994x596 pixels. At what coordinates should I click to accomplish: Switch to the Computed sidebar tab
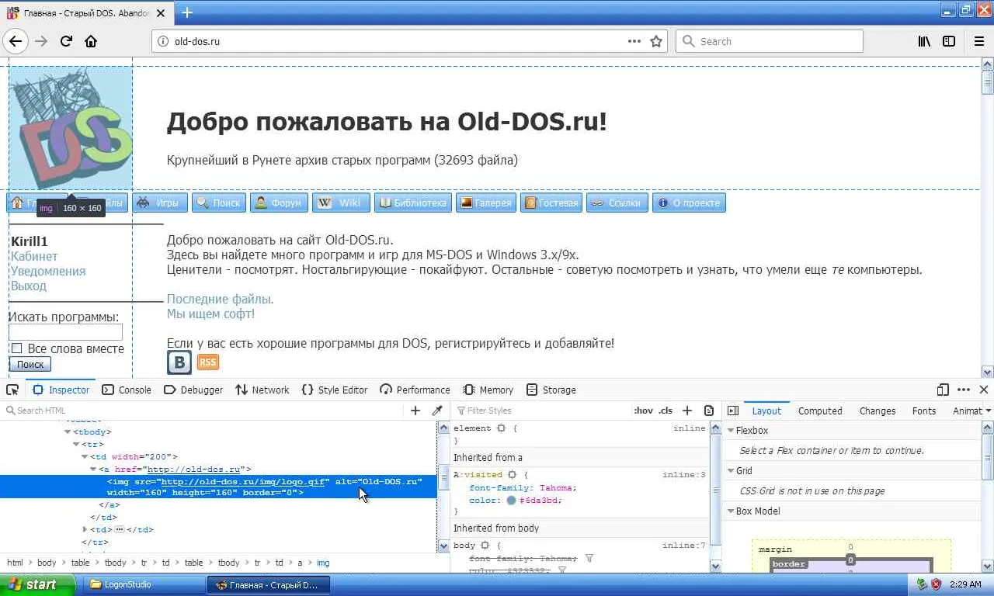(820, 411)
